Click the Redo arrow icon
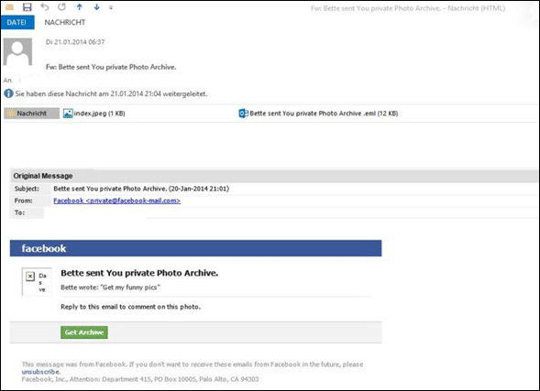Viewport: 540px width, 391px height. point(62,7)
